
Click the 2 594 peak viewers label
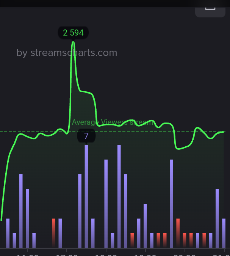pos(73,33)
